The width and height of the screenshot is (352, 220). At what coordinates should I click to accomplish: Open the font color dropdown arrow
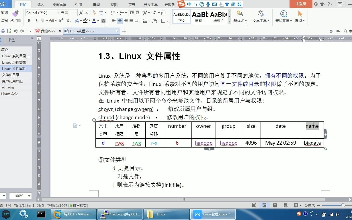(x=98, y=21)
